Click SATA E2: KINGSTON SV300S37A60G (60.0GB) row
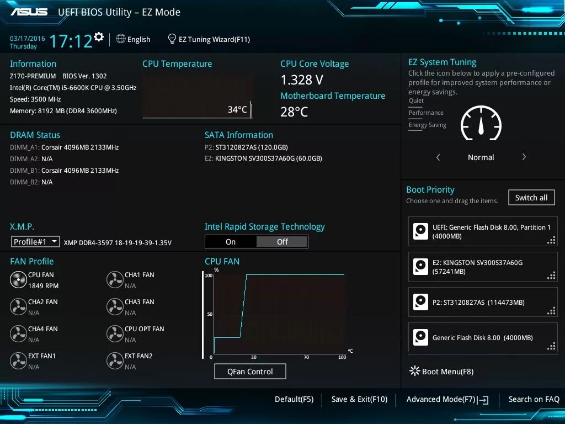 263,158
